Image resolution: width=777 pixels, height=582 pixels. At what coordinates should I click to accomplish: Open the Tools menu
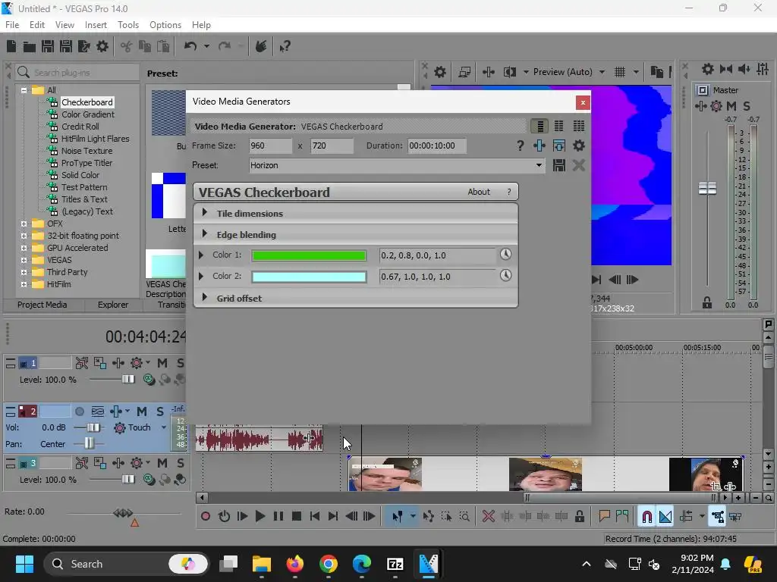click(x=127, y=25)
